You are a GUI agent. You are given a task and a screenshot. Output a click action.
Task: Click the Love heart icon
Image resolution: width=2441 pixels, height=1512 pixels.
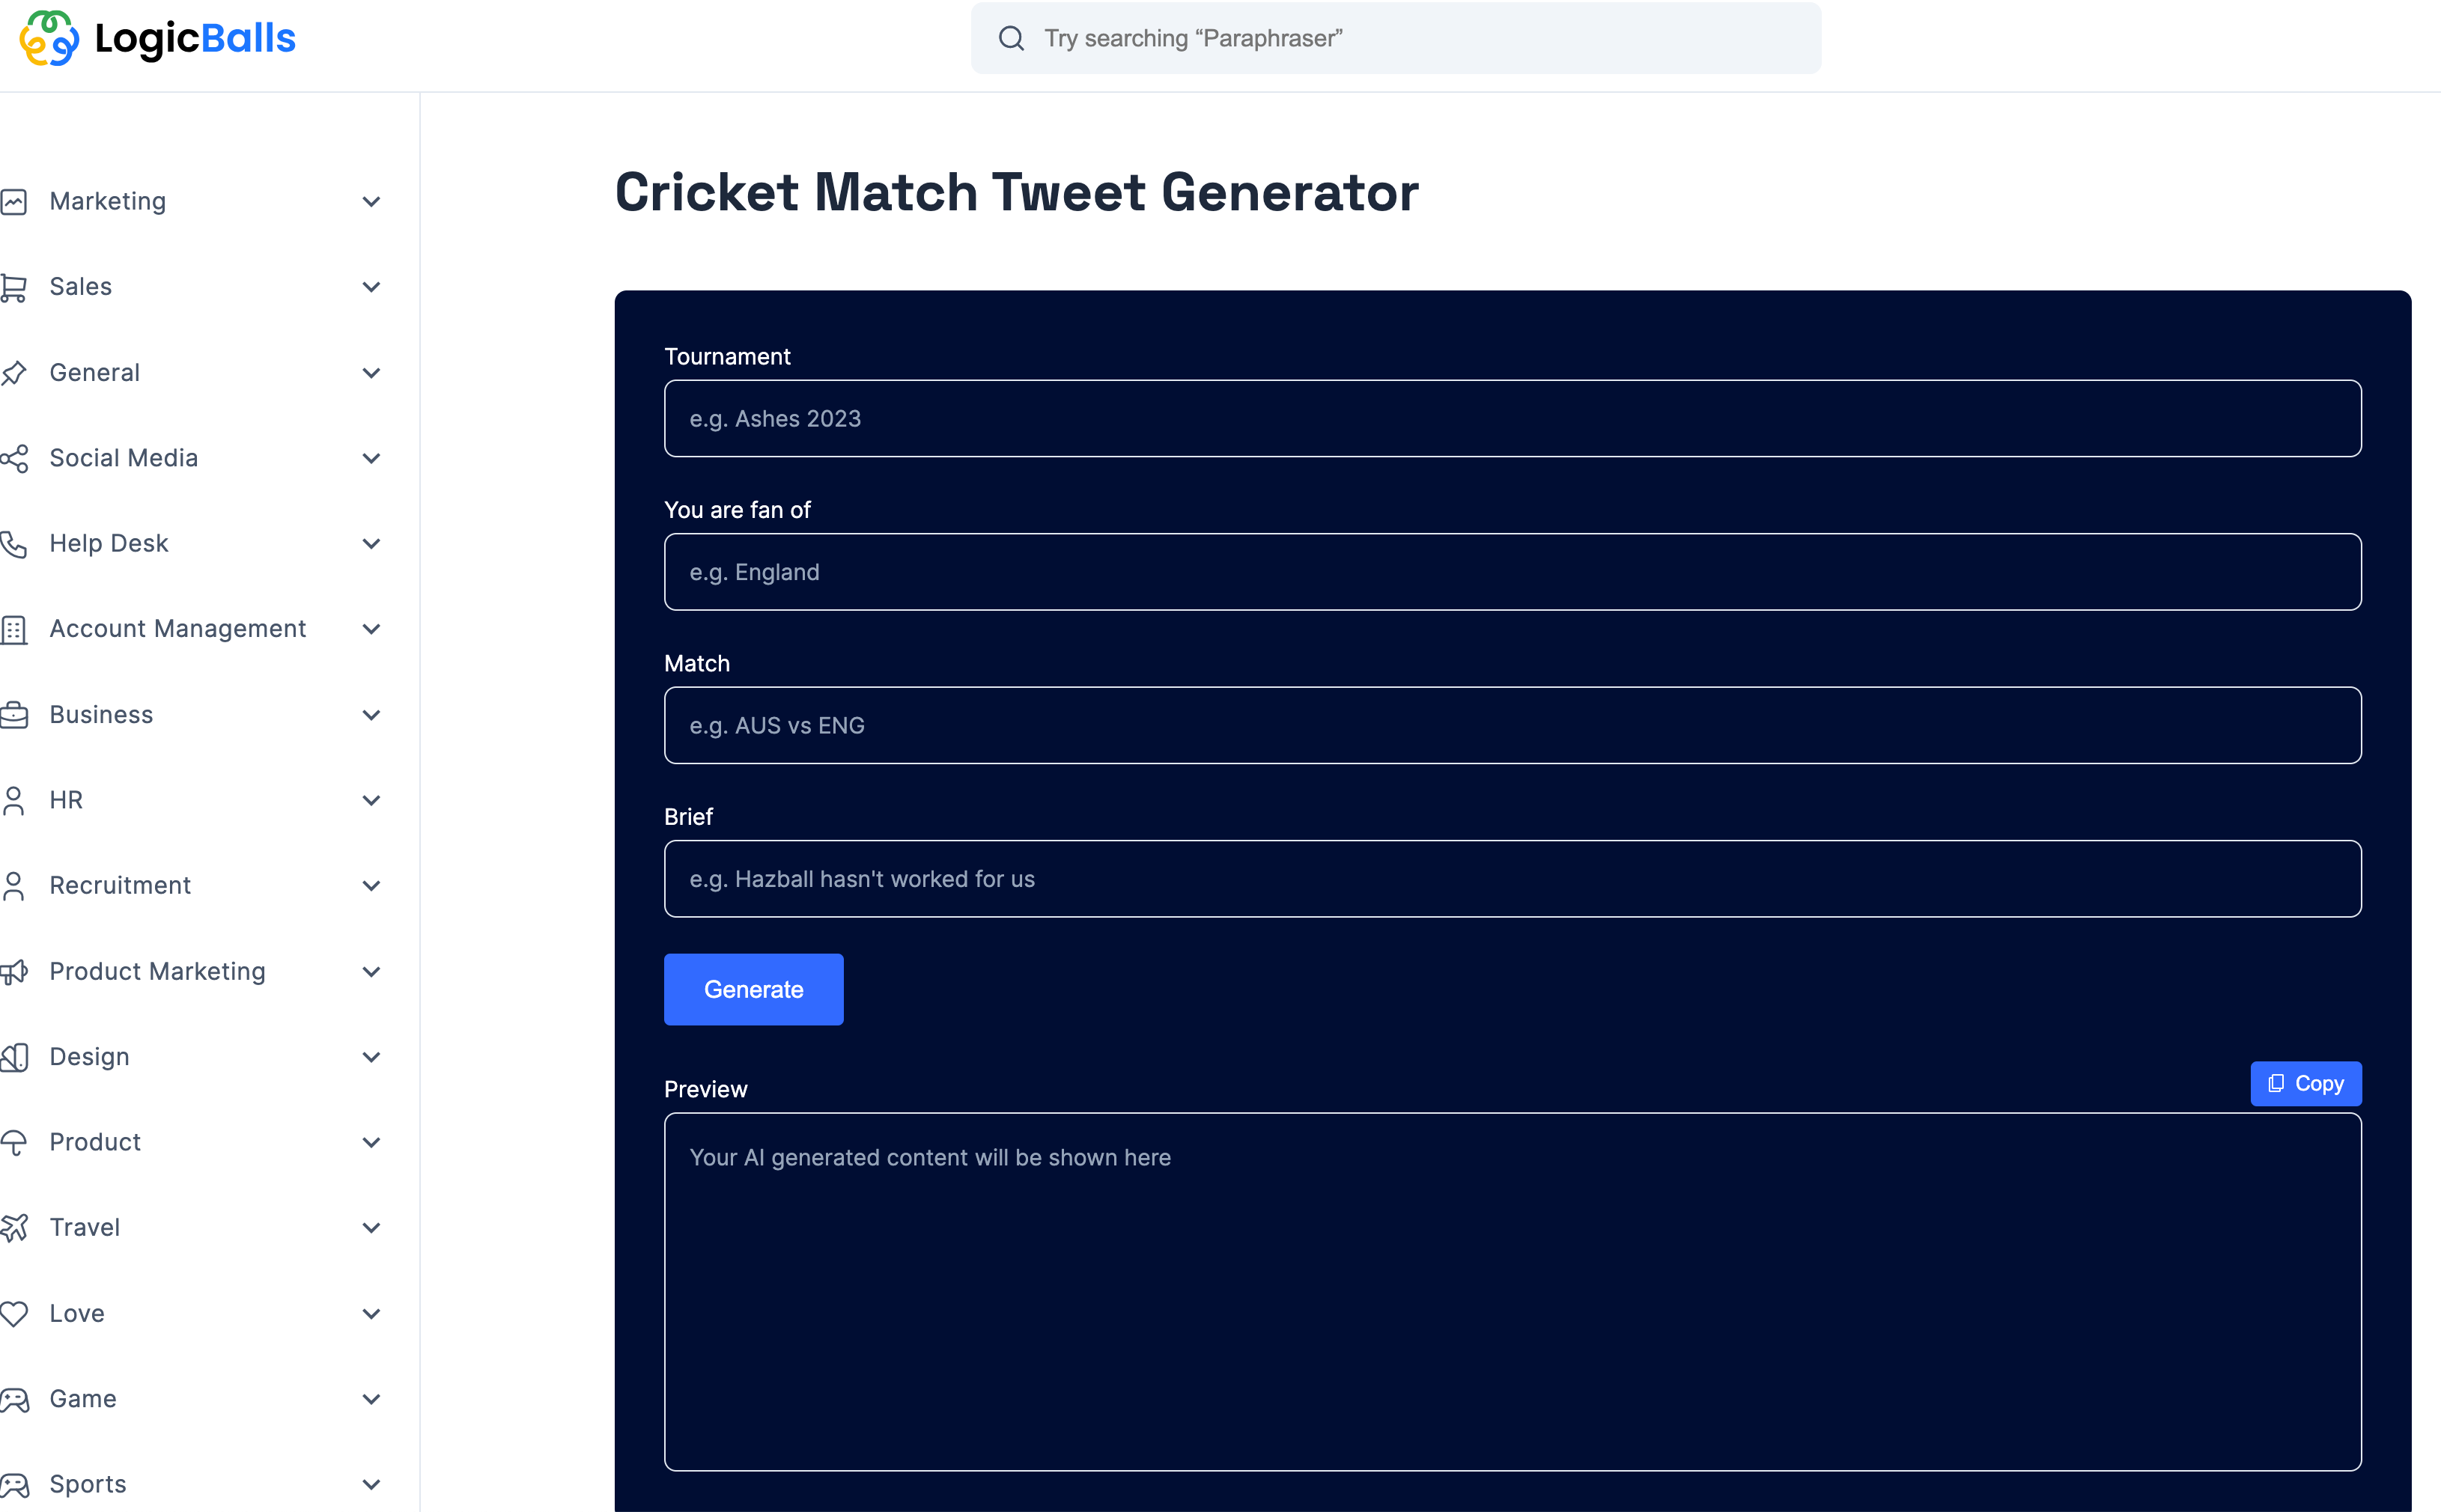tap(14, 1314)
